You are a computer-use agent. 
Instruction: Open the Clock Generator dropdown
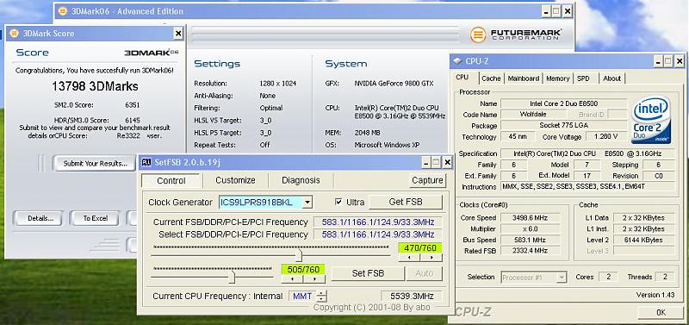pos(307,203)
